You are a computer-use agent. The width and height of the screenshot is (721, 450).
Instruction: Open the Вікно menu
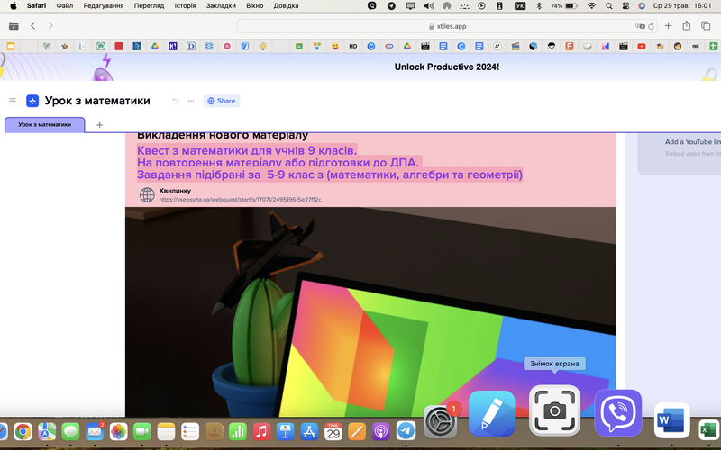coord(255,6)
